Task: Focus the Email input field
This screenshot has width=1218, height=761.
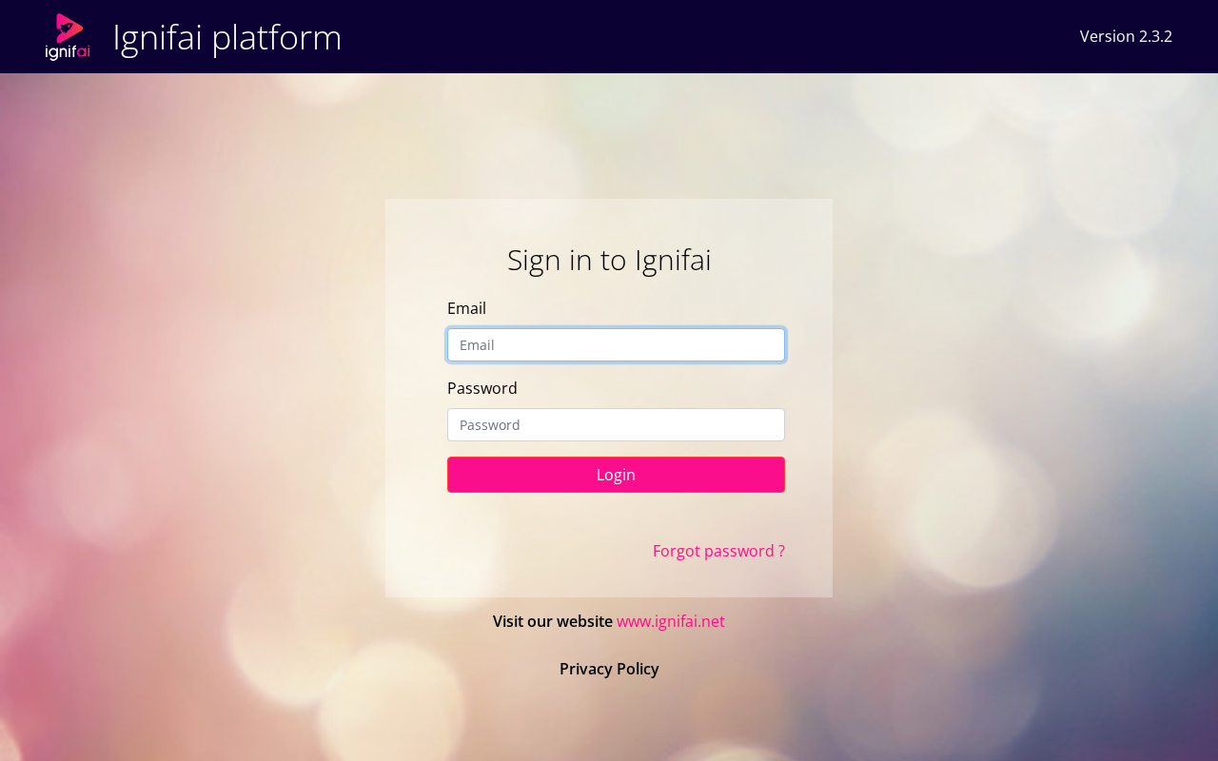Action: coord(616,344)
